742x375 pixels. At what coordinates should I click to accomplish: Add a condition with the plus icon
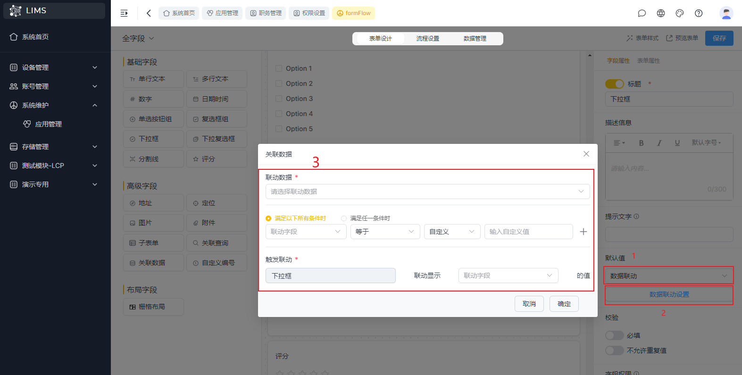(584, 232)
